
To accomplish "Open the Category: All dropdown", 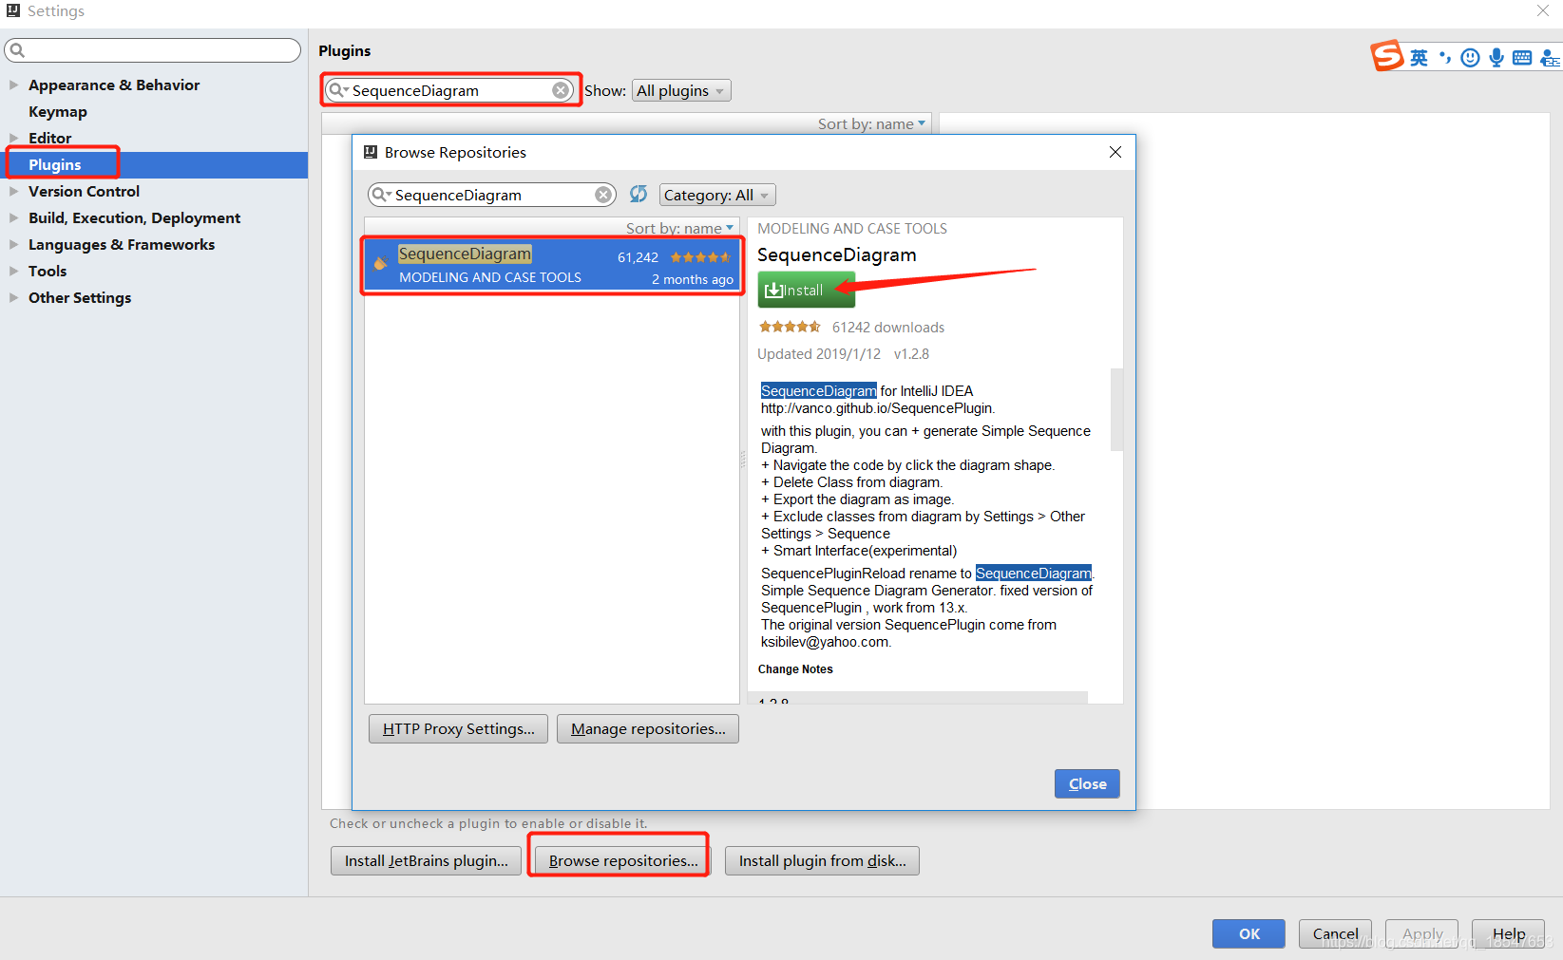I will point(717,195).
